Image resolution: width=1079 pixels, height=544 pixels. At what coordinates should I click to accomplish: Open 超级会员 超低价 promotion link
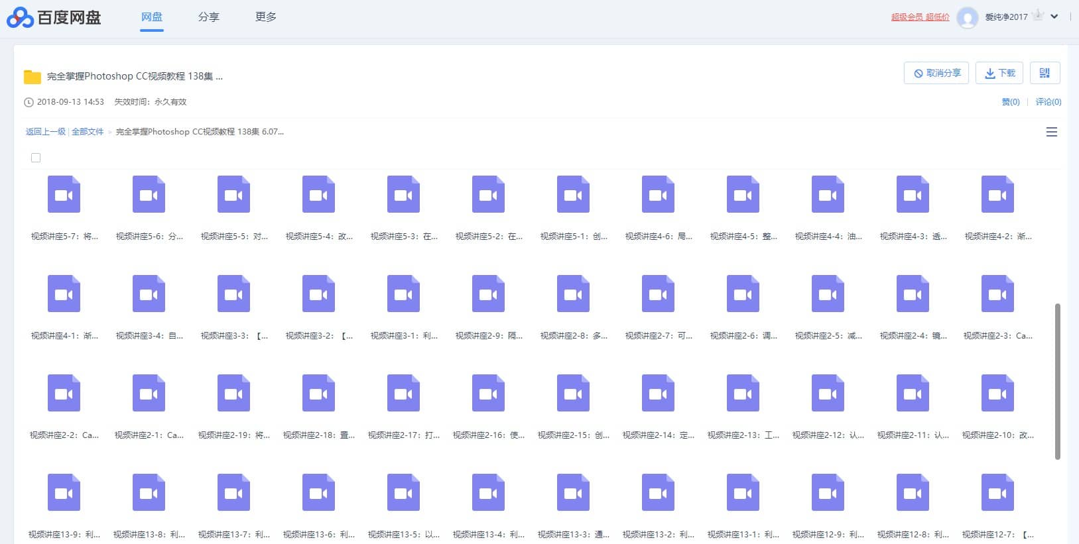point(920,17)
